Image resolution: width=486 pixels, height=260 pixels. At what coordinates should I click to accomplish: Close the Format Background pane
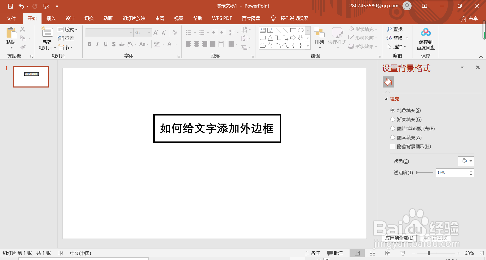click(478, 67)
